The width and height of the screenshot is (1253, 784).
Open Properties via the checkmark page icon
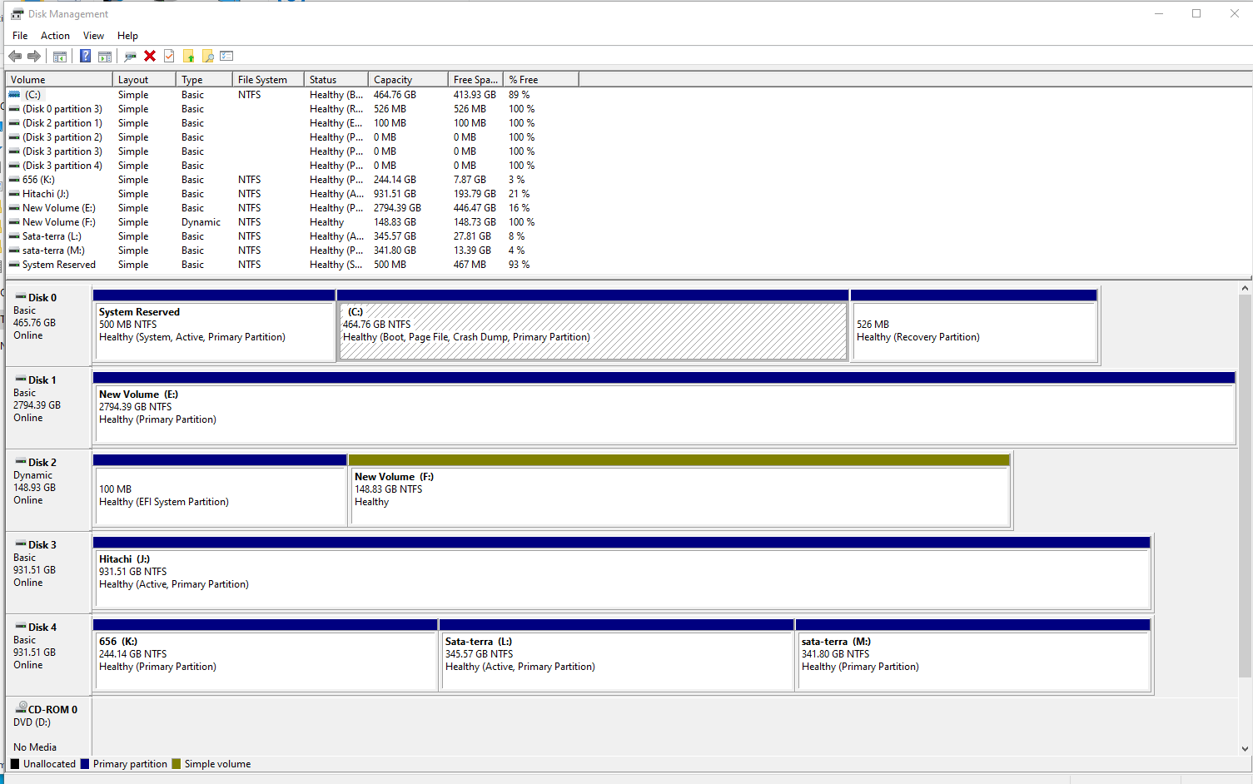tap(169, 56)
